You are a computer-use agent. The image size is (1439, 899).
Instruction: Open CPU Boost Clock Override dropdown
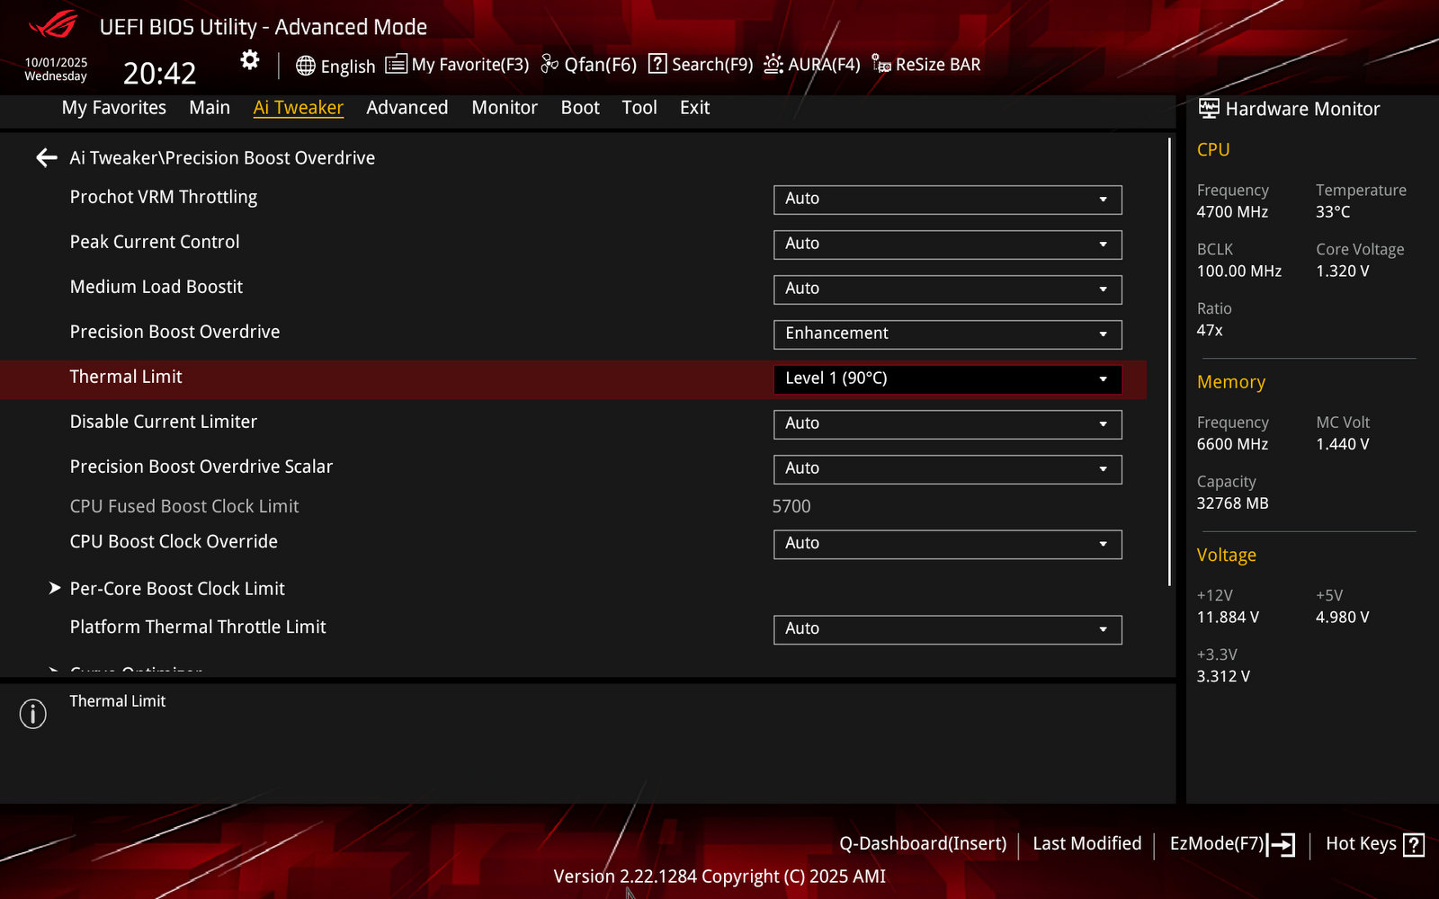pos(947,543)
